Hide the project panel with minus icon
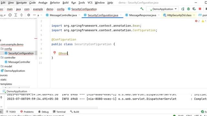The height and width of the screenshot is (116, 207). pyautogui.click(x=35, y=15)
